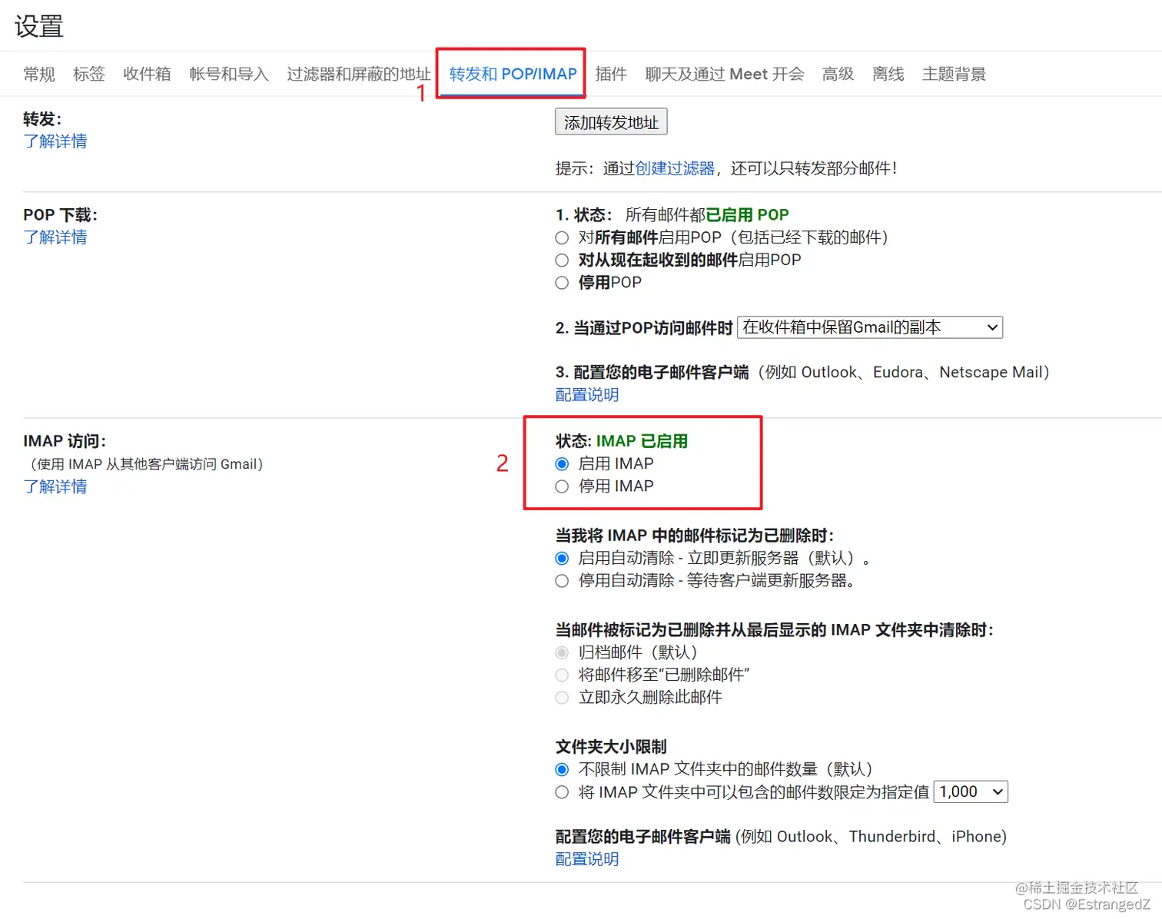The width and height of the screenshot is (1162, 919).
Task: Select 不限制 IMAP 文件夹中的邮件数量 option
Action: [561, 768]
